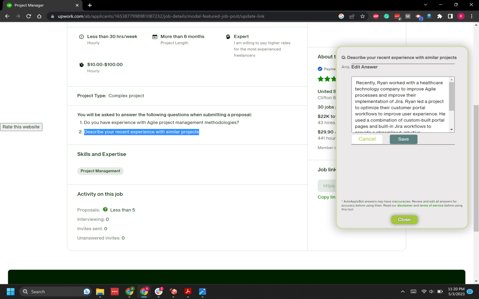Open the Chrome three-dot menu

[472, 16]
